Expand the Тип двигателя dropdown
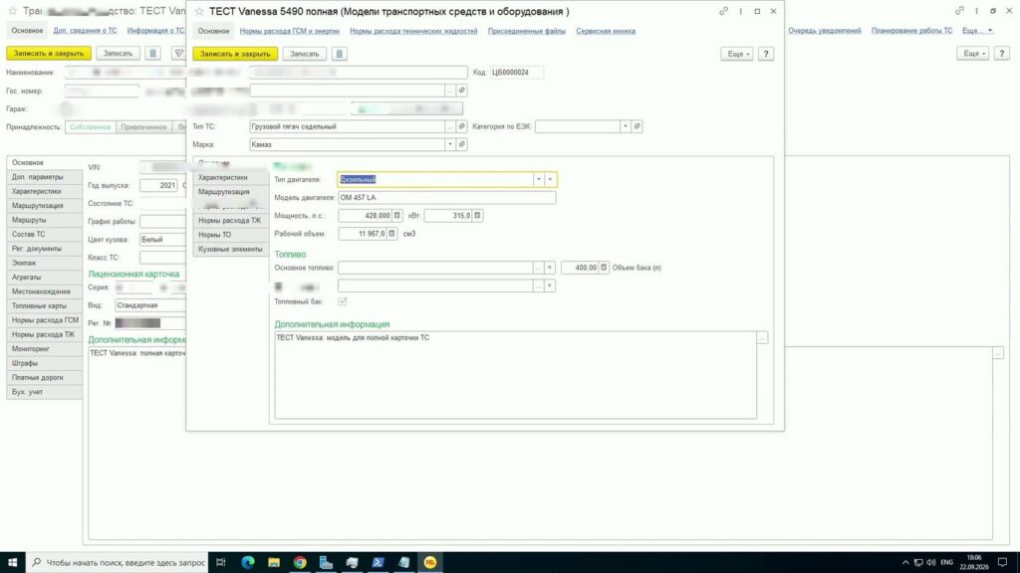Image resolution: width=1020 pixels, height=573 pixels. point(539,179)
